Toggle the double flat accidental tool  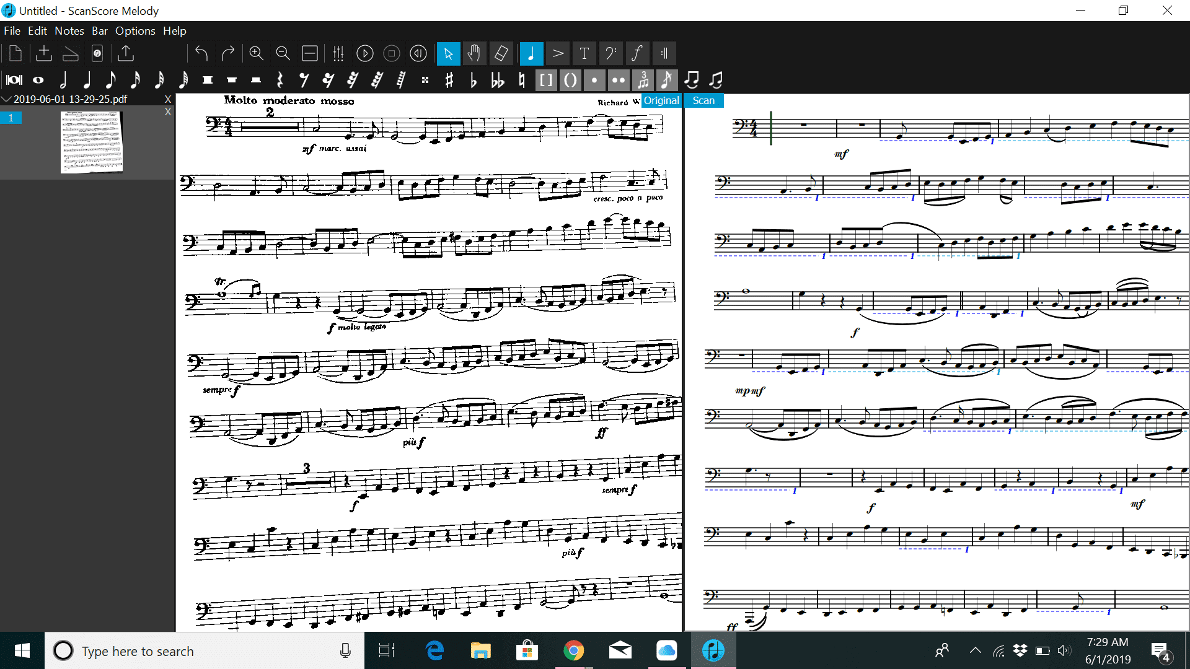coord(497,79)
